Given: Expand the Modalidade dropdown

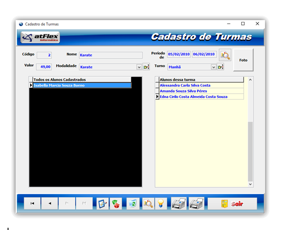Looking at the screenshot, I should click(x=139, y=67).
